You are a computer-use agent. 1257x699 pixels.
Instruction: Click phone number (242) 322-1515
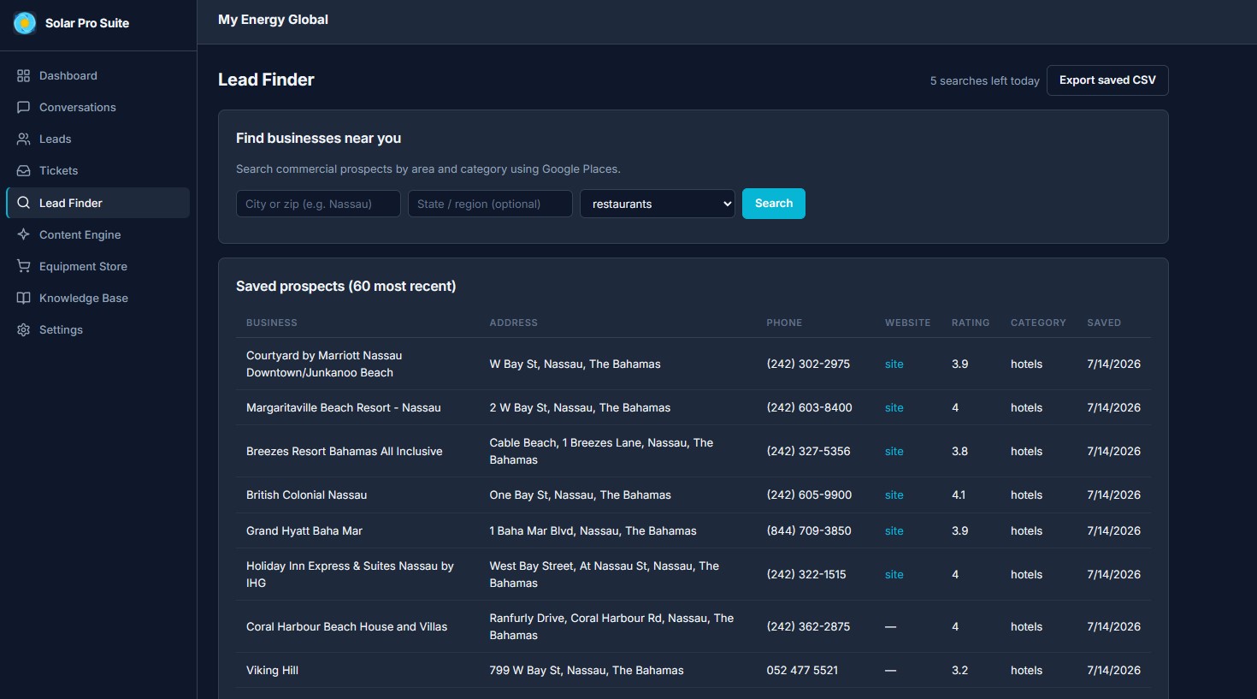[x=806, y=574]
